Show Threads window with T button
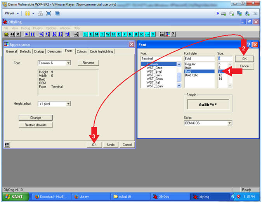The image size is (262, 203). [102, 34]
